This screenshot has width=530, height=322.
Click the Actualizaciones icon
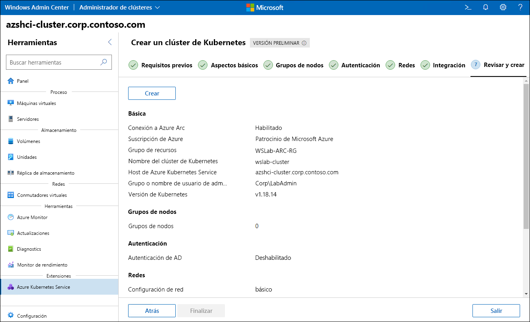click(11, 233)
